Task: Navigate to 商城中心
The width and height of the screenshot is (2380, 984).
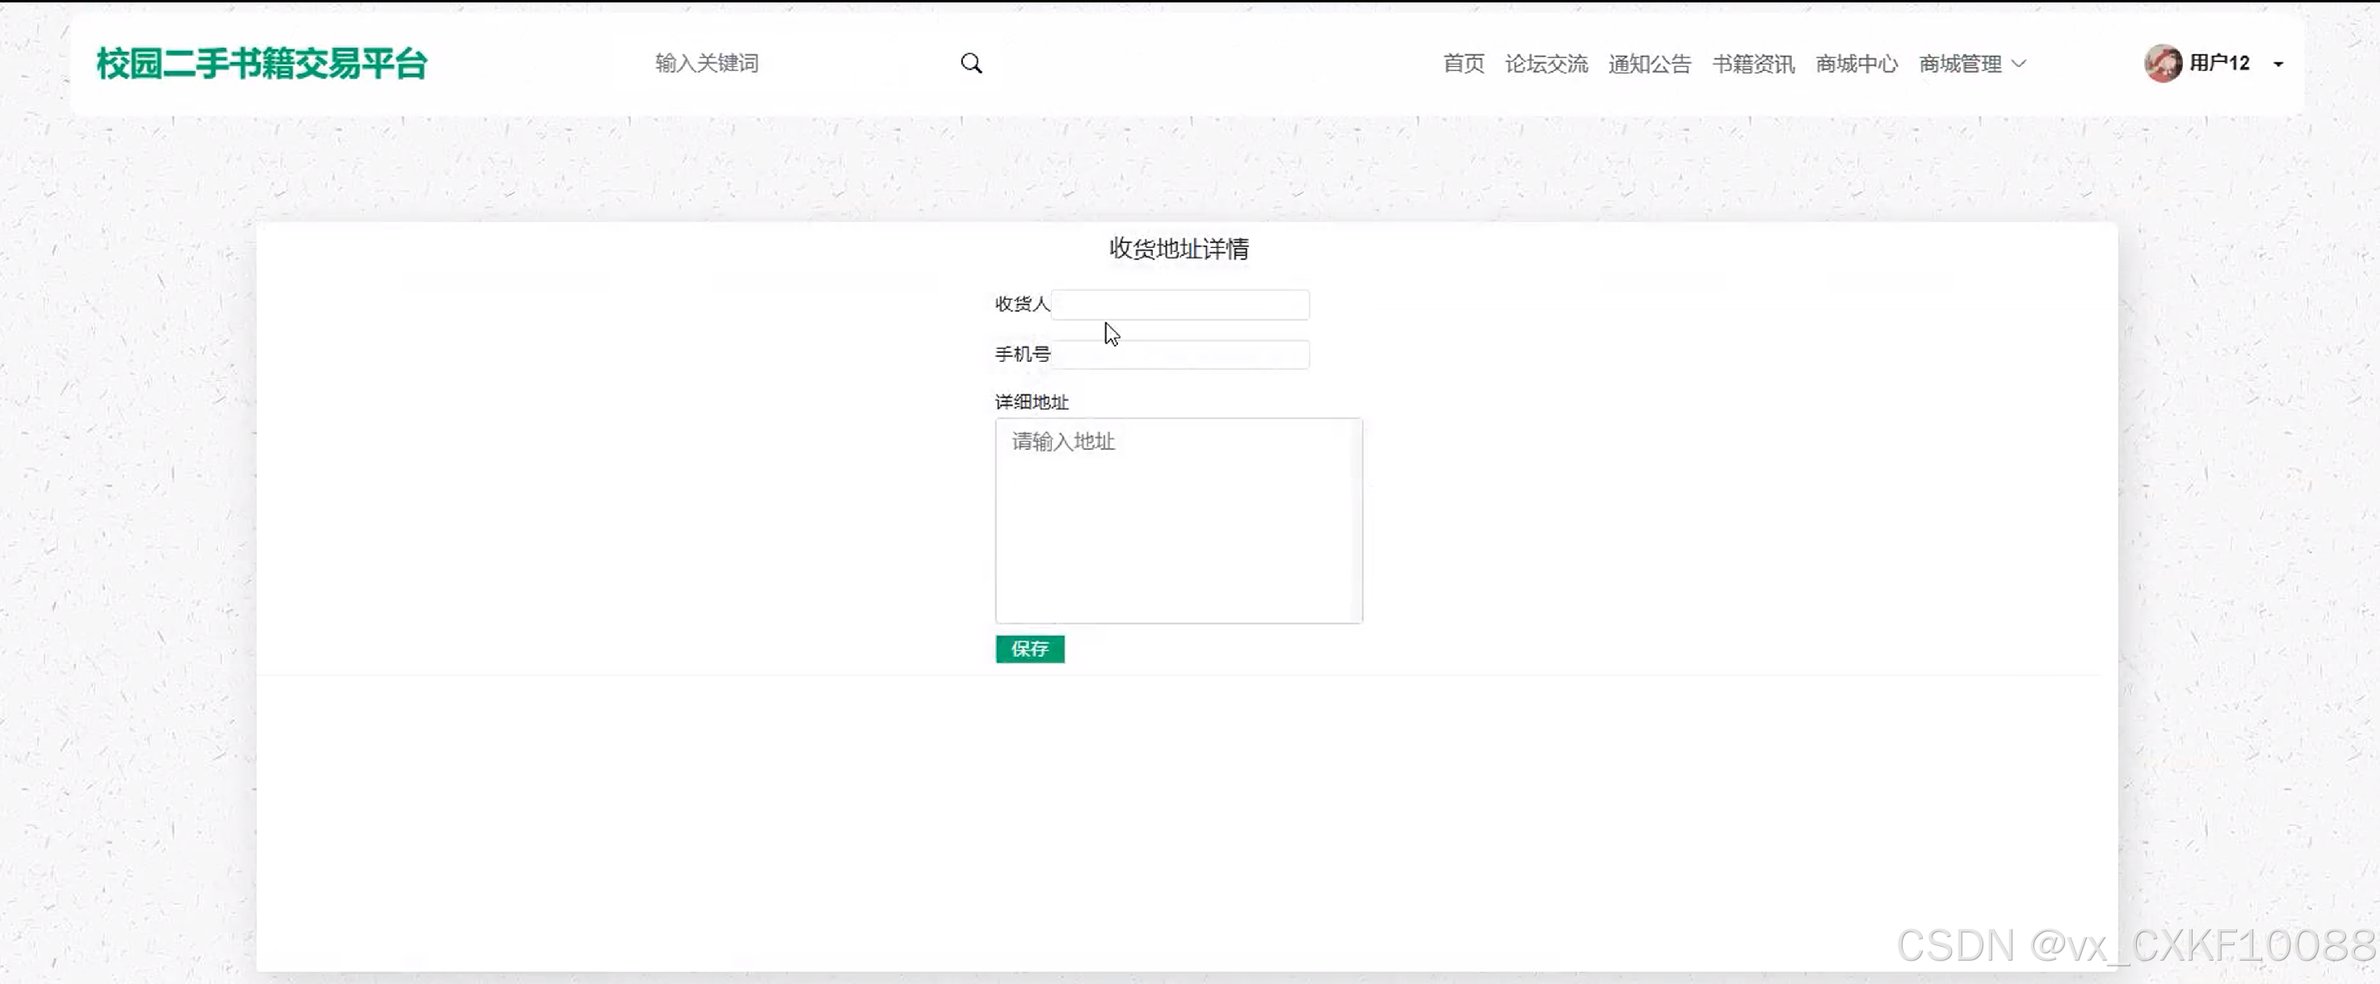Action: [1856, 64]
